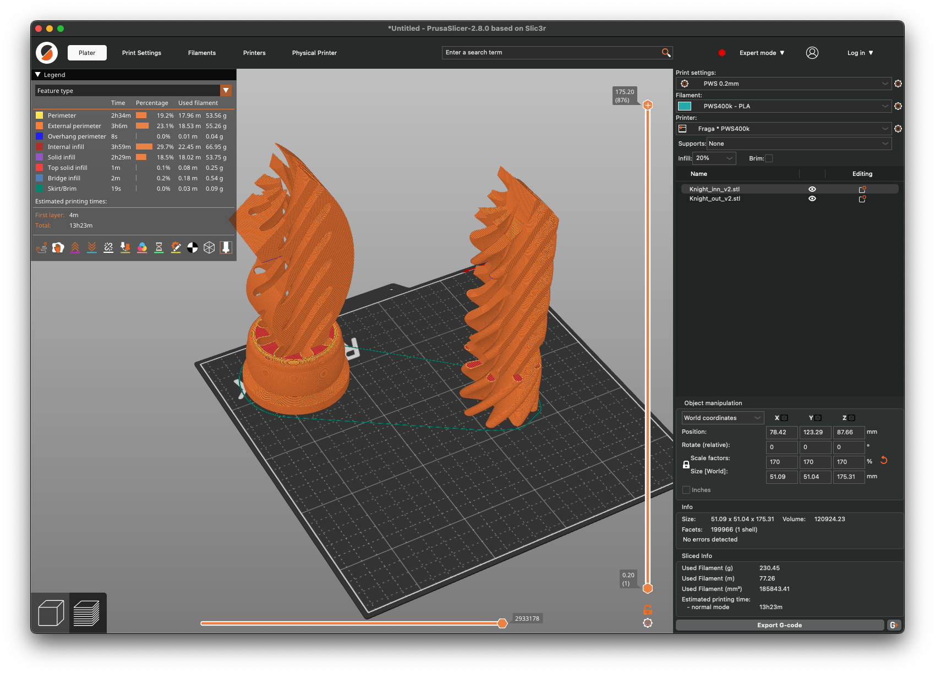The height and width of the screenshot is (674, 935).
Task: Click the vertical slider settings cog
Action: 648,623
